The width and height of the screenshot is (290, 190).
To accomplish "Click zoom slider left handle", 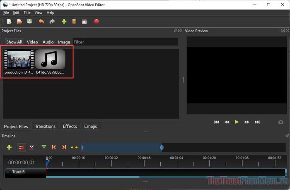I will (x=82, y=147).
